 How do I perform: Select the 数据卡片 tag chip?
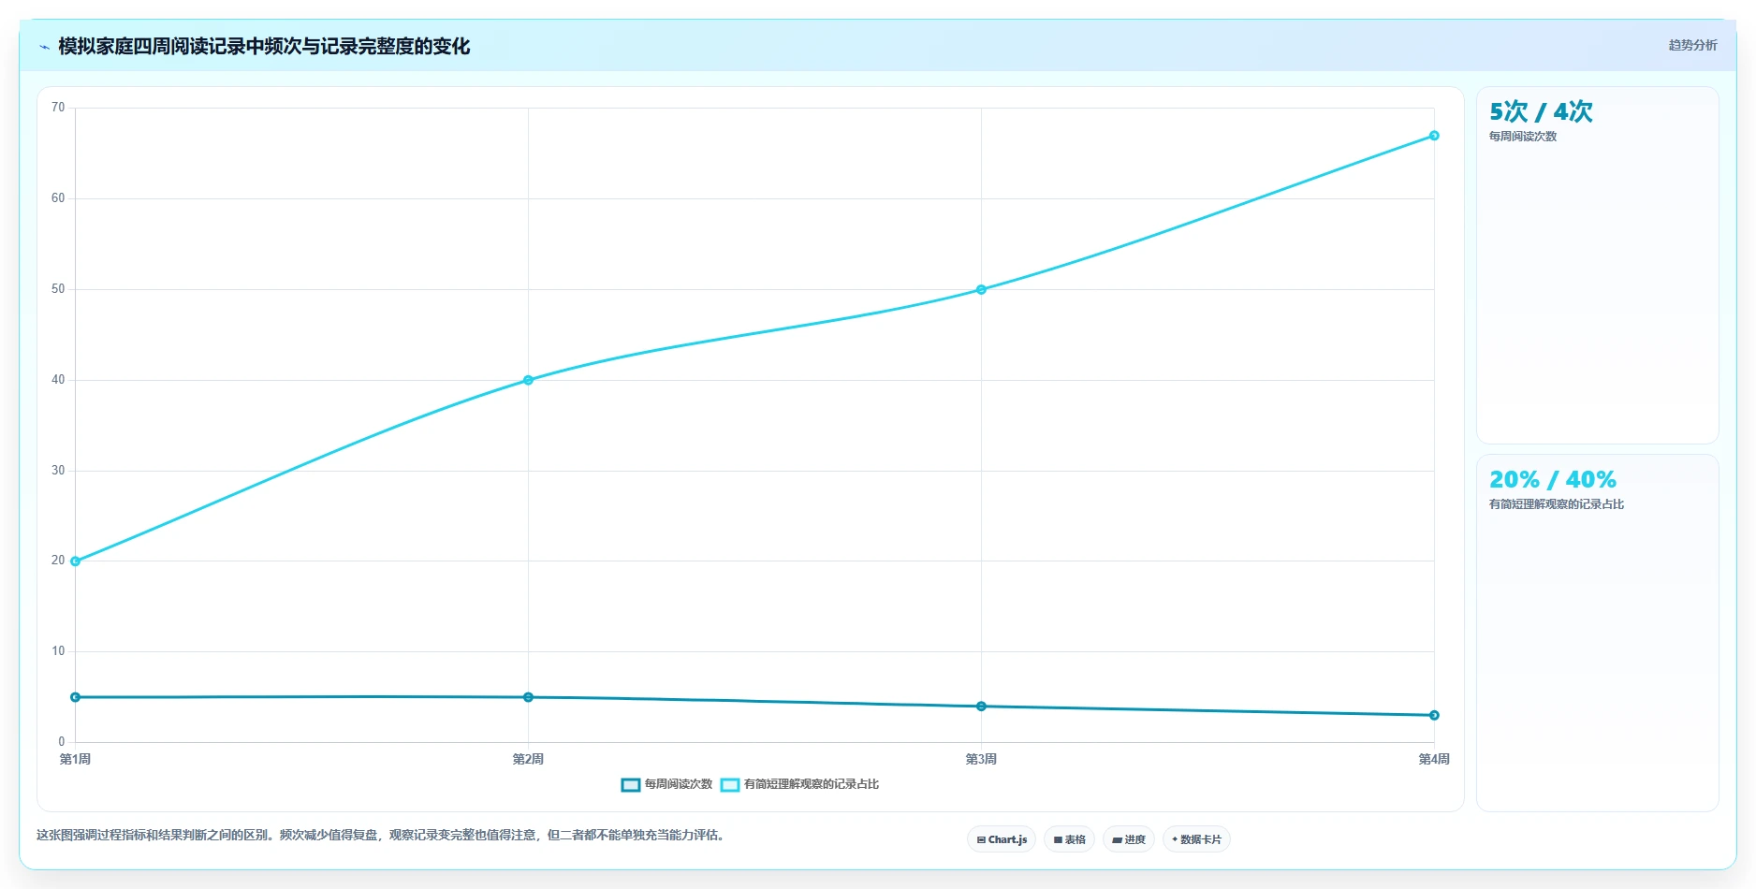coord(1196,839)
